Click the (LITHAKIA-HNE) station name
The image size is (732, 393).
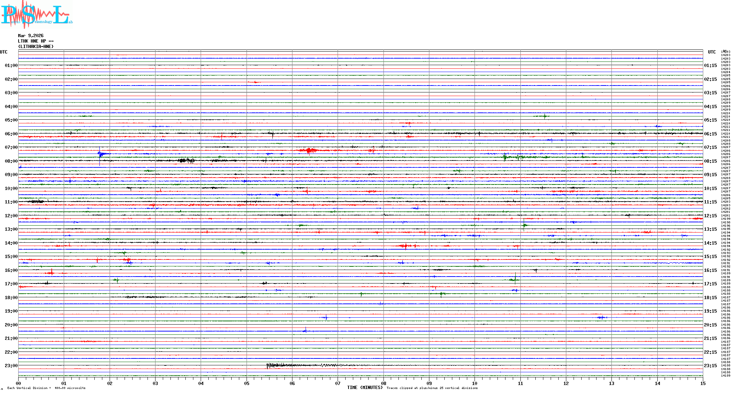pos(36,47)
